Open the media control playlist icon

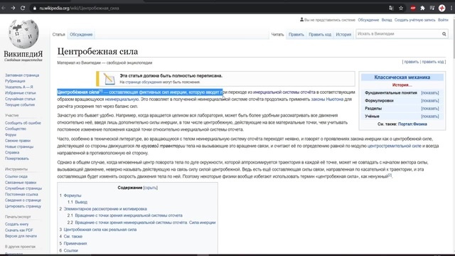click(432, 8)
